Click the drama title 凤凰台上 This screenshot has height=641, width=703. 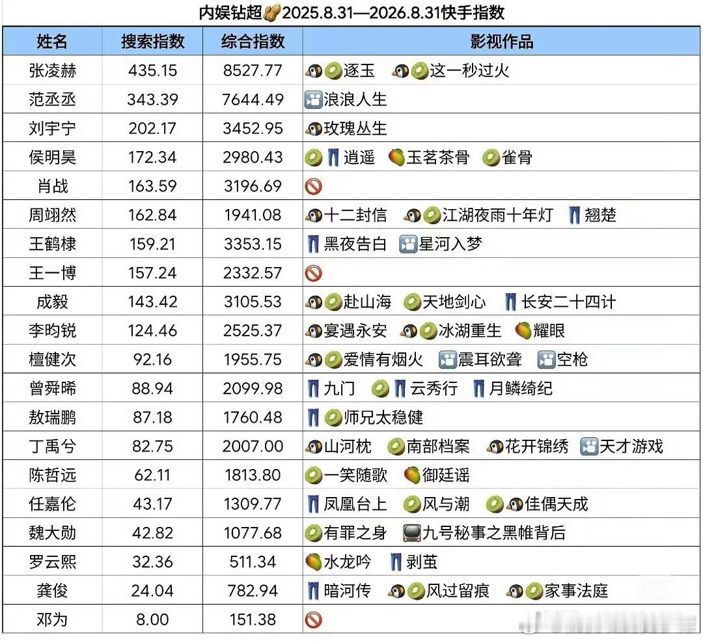click(355, 504)
